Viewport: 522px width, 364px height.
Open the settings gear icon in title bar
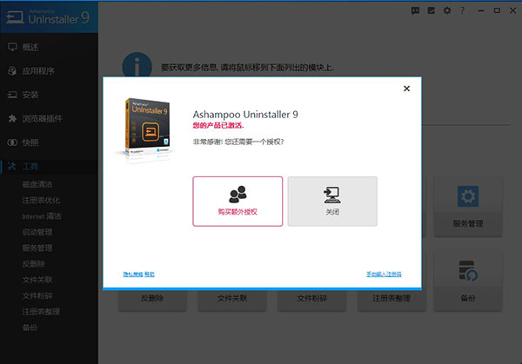(447, 10)
